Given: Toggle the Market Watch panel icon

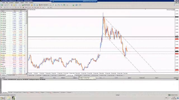Looking at the screenshot, I should click(x=9, y=5).
